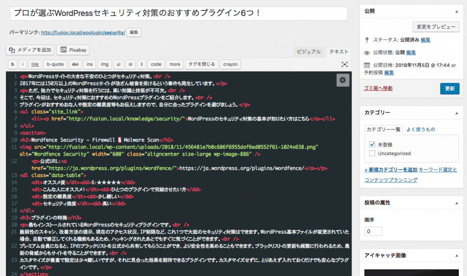Click the 順序 order input field
The image size is (467, 276).
pos(373,231)
